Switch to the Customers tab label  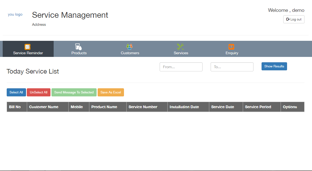click(x=130, y=53)
